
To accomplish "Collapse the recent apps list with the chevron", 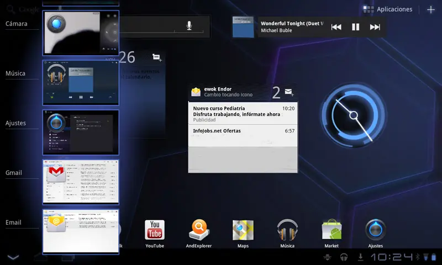I will click(x=13, y=257).
